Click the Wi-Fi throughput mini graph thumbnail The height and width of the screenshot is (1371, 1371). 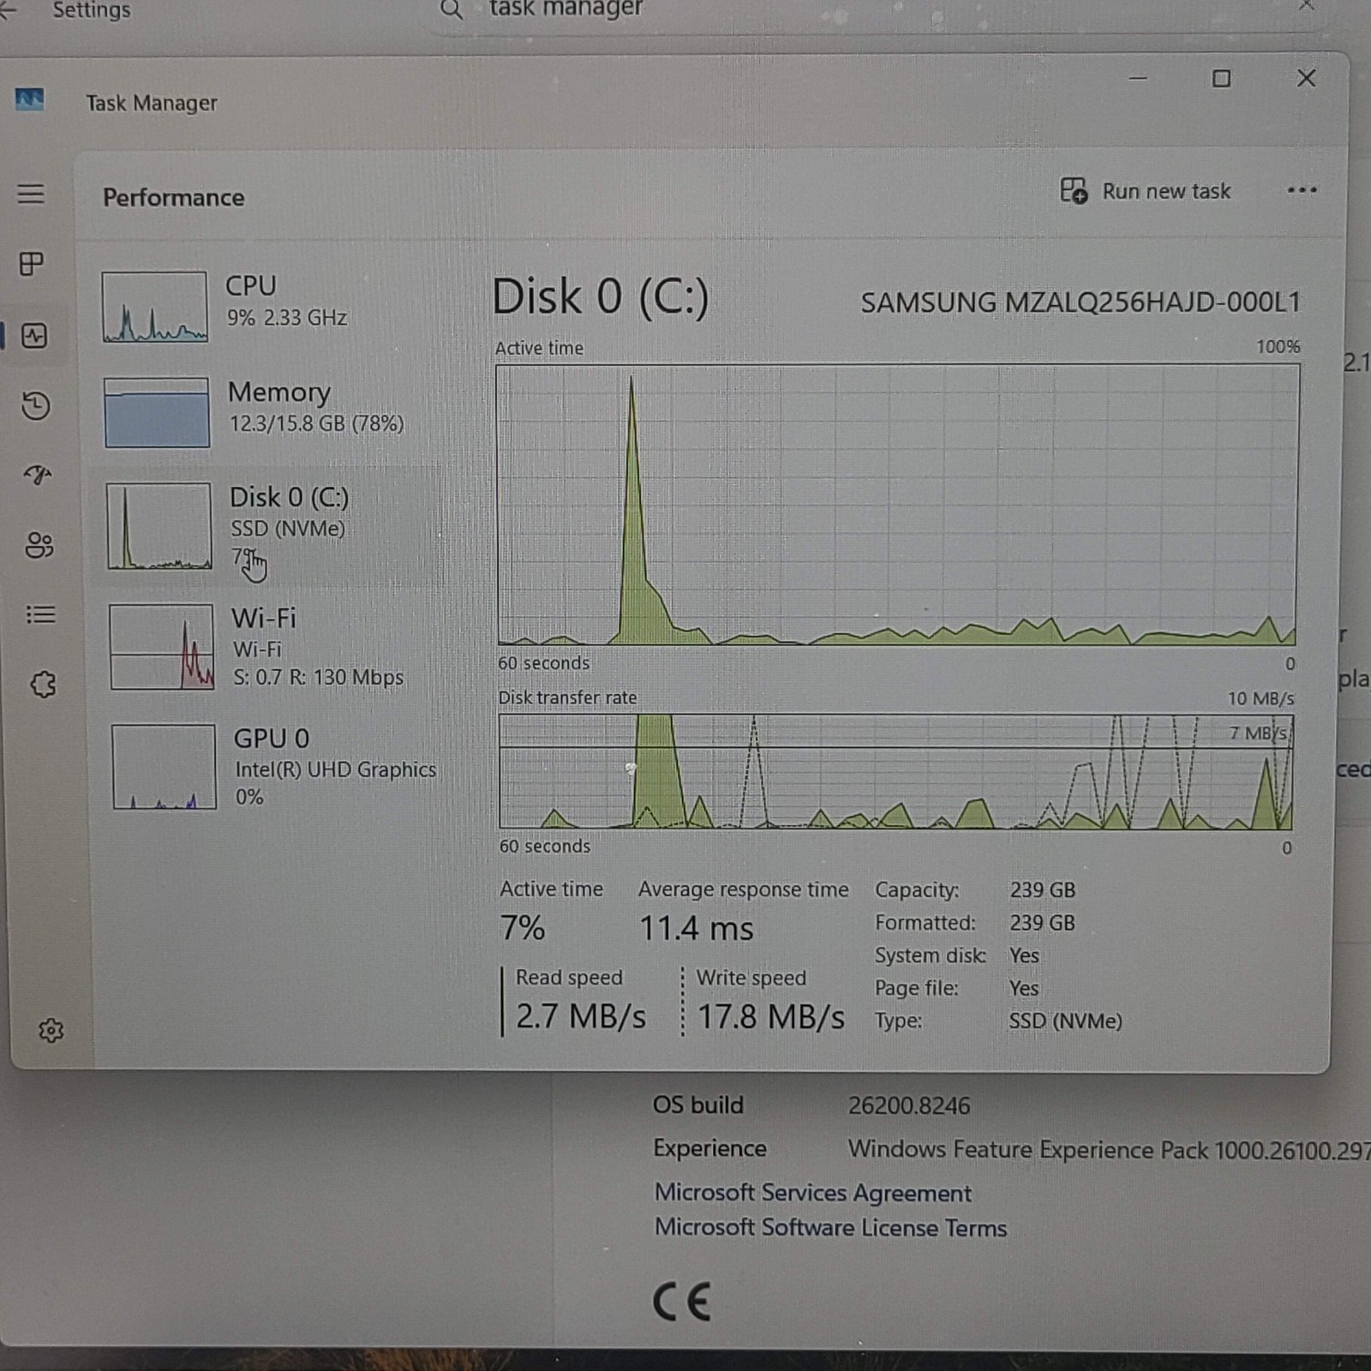pyautogui.click(x=161, y=647)
